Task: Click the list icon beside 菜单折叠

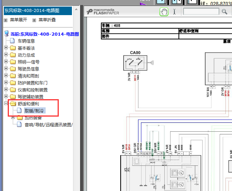Action: pyautogui.click(x=34, y=20)
